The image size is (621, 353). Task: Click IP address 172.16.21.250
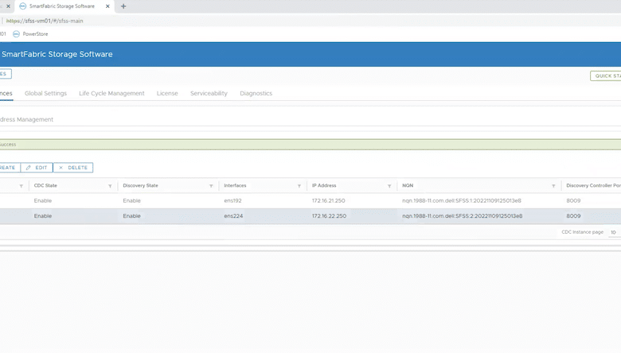coord(328,201)
